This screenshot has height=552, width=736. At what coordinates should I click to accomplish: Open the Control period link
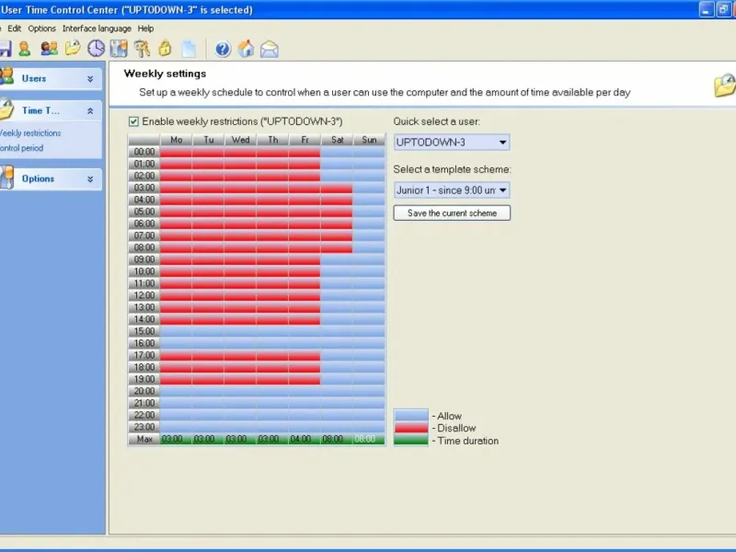(x=21, y=148)
